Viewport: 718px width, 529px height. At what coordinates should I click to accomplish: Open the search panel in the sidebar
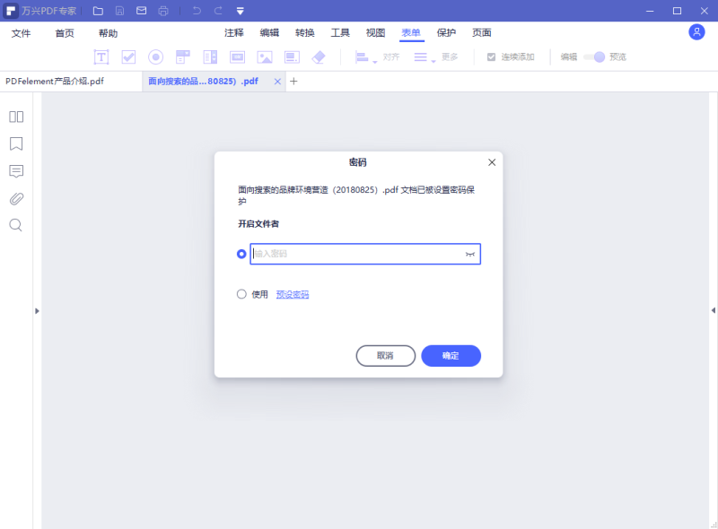(x=14, y=225)
